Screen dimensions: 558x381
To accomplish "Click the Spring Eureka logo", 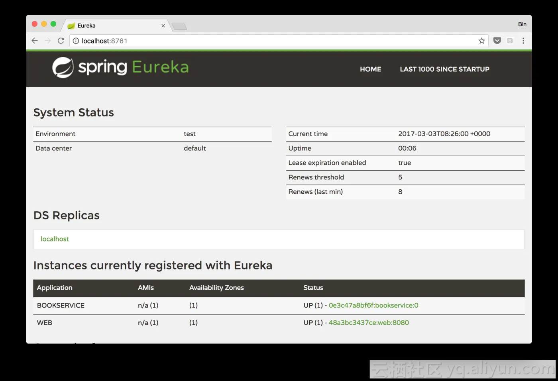I will click(120, 67).
